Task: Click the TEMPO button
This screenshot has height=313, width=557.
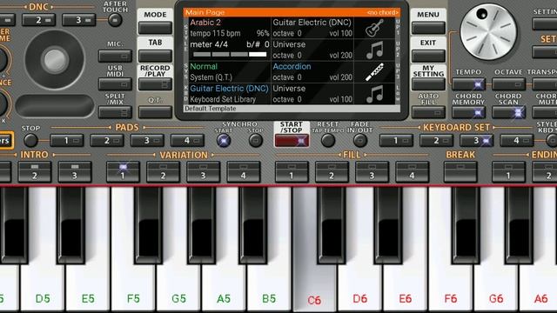Action: [x=468, y=84]
